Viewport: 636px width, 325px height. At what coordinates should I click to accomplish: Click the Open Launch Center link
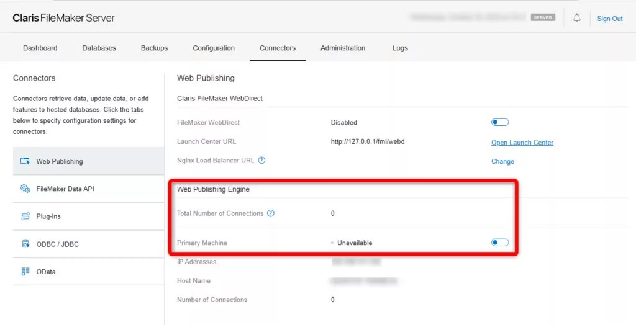pos(522,142)
